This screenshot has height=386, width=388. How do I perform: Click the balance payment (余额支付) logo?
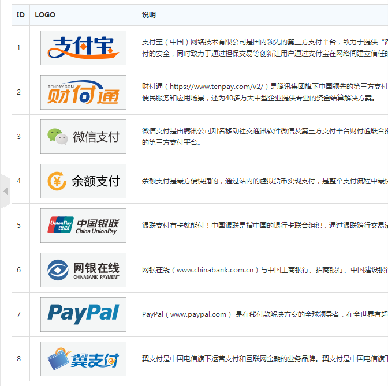pyautogui.click(x=83, y=181)
